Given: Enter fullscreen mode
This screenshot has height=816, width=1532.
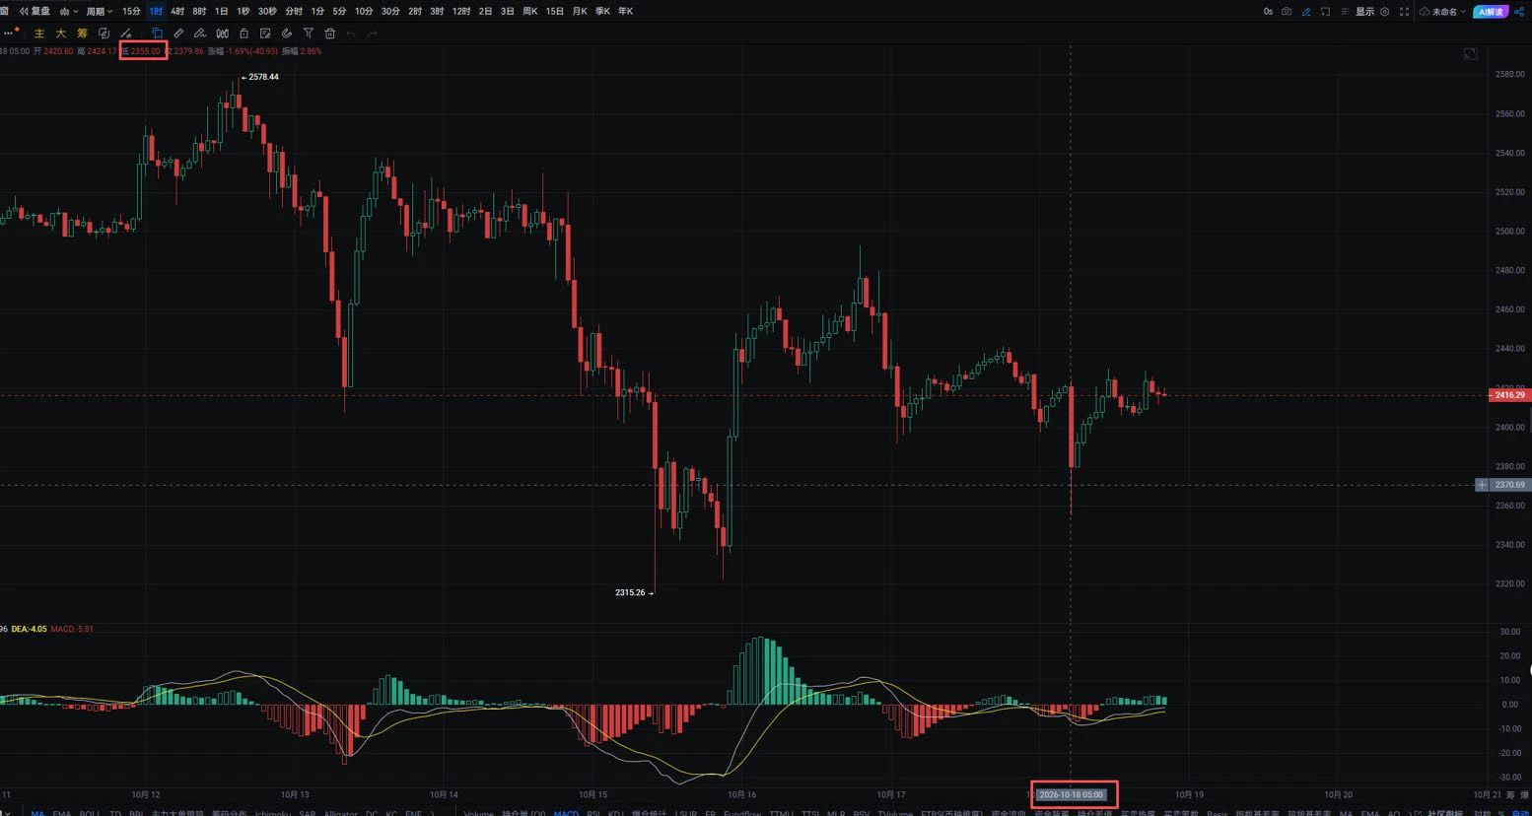Looking at the screenshot, I should (x=1404, y=12).
